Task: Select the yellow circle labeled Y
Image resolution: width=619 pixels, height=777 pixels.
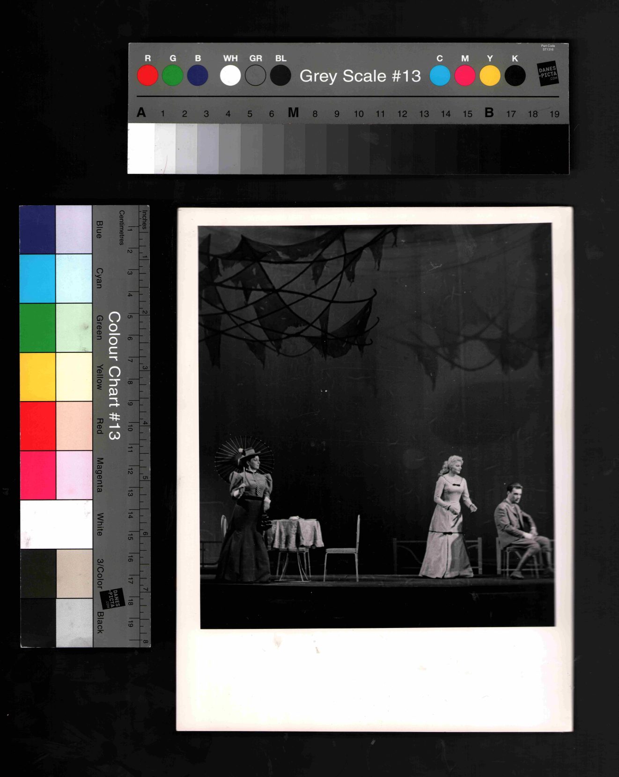Action: click(490, 75)
